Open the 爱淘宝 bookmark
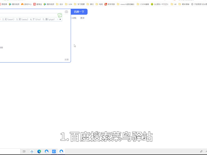Image resolution: width=207 pixels, height=155 pixels. pyautogui.click(x=38, y=4)
